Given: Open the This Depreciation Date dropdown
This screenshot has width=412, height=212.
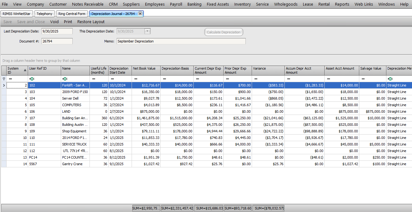Looking at the screenshot, I should pos(147,31).
